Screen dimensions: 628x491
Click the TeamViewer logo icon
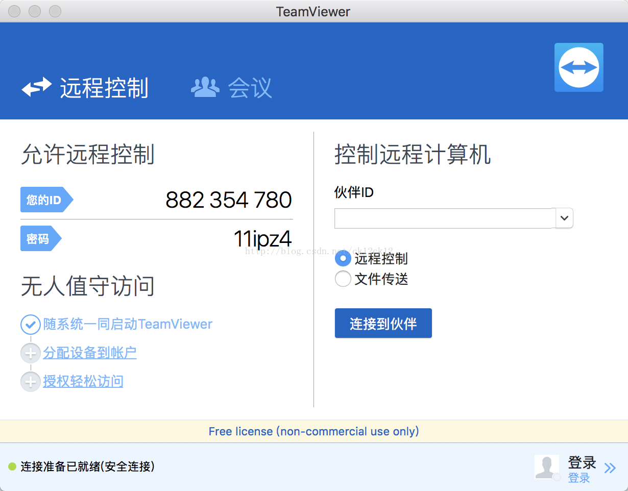point(579,67)
